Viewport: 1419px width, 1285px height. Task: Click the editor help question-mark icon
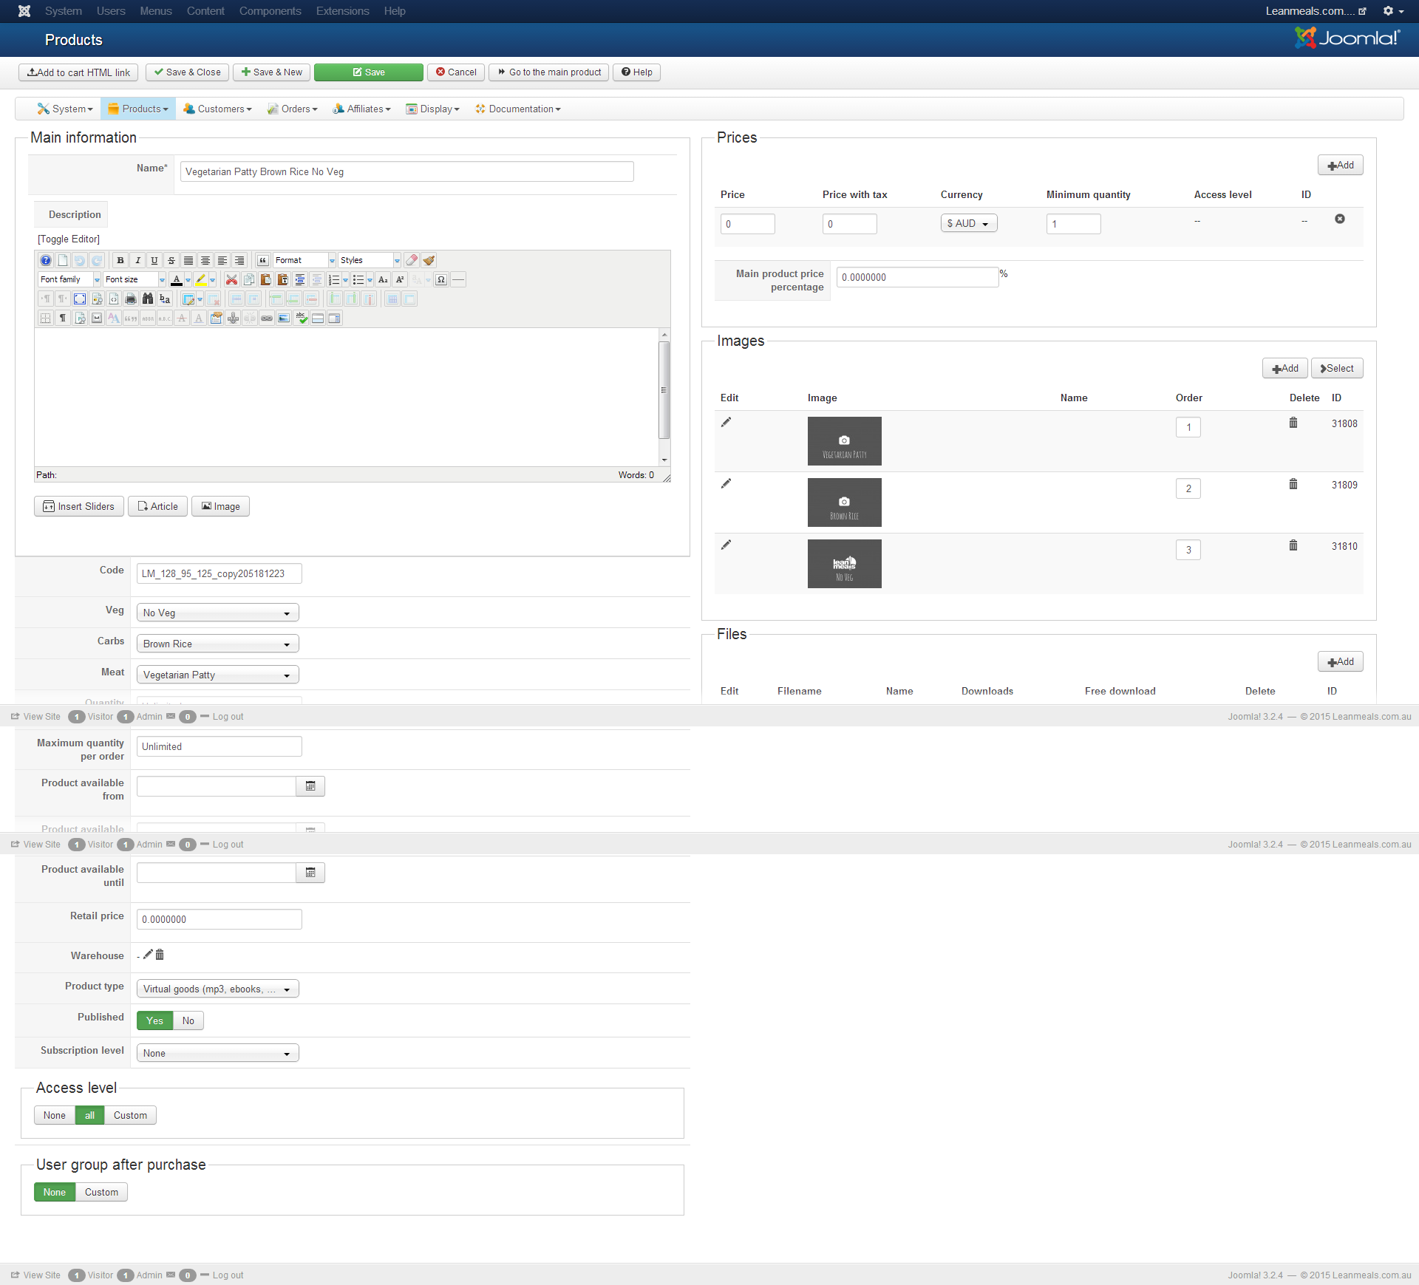click(x=46, y=260)
